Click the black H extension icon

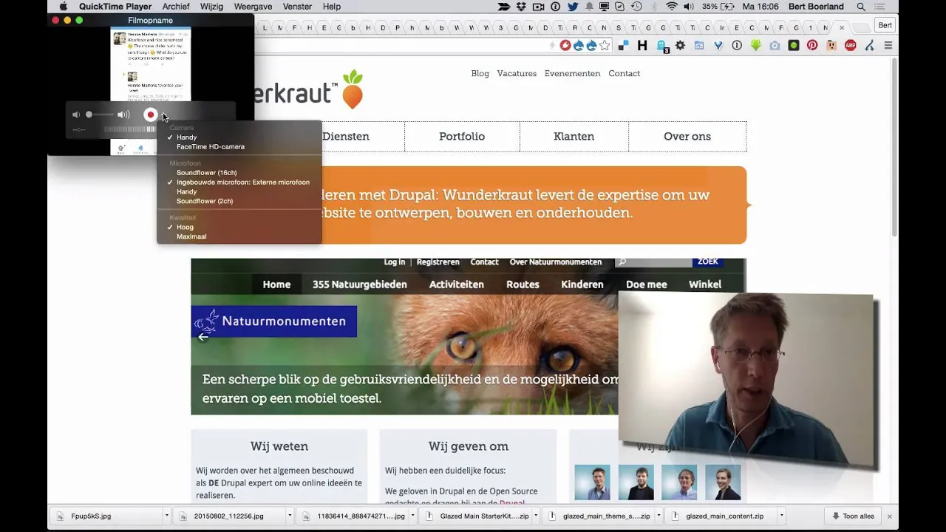click(x=642, y=45)
